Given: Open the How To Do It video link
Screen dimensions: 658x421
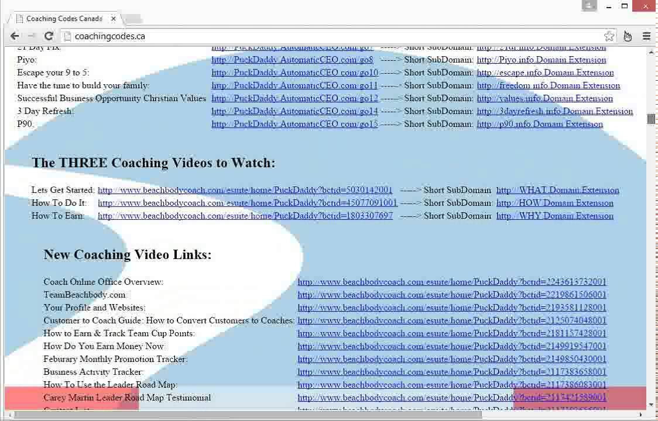Looking at the screenshot, I should pyautogui.click(x=248, y=203).
